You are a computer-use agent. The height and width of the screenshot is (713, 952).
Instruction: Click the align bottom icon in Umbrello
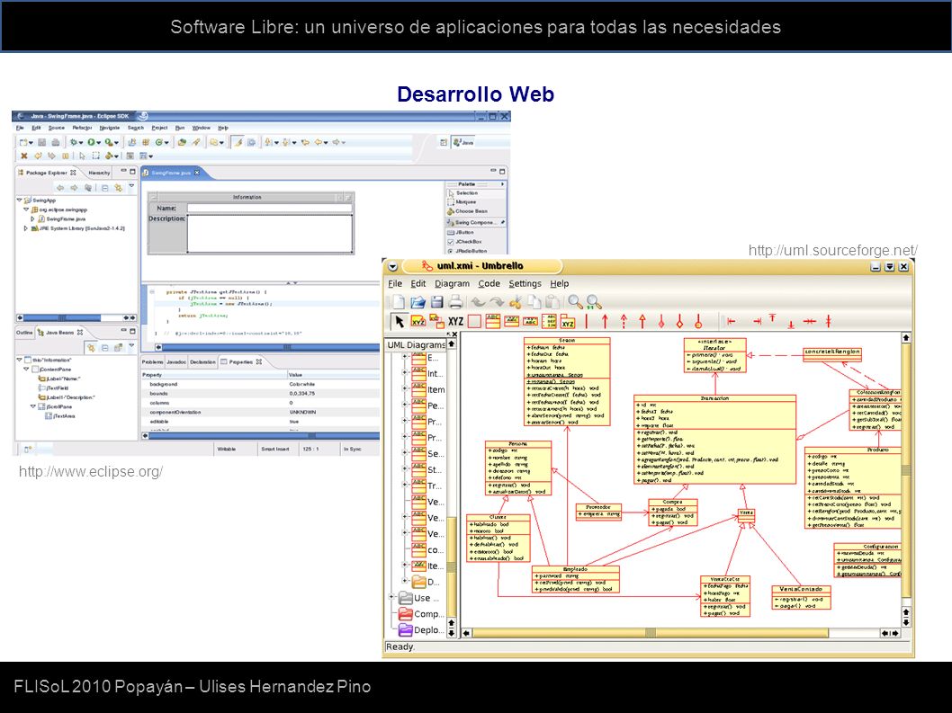791,324
